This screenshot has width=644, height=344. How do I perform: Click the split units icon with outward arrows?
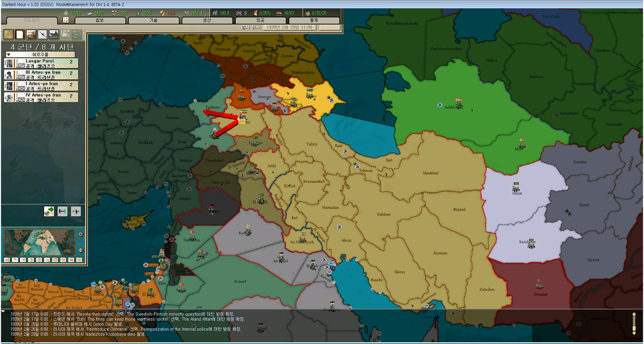(x=76, y=211)
